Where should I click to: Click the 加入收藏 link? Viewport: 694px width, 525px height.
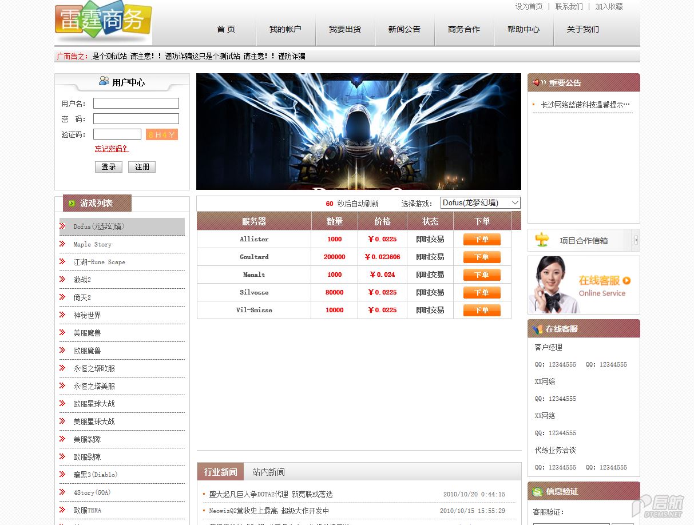pyautogui.click(x=609, y=6)
